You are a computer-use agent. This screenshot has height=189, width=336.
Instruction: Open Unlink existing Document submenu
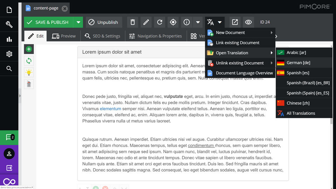pyautogui.click(x=240, y=63)
